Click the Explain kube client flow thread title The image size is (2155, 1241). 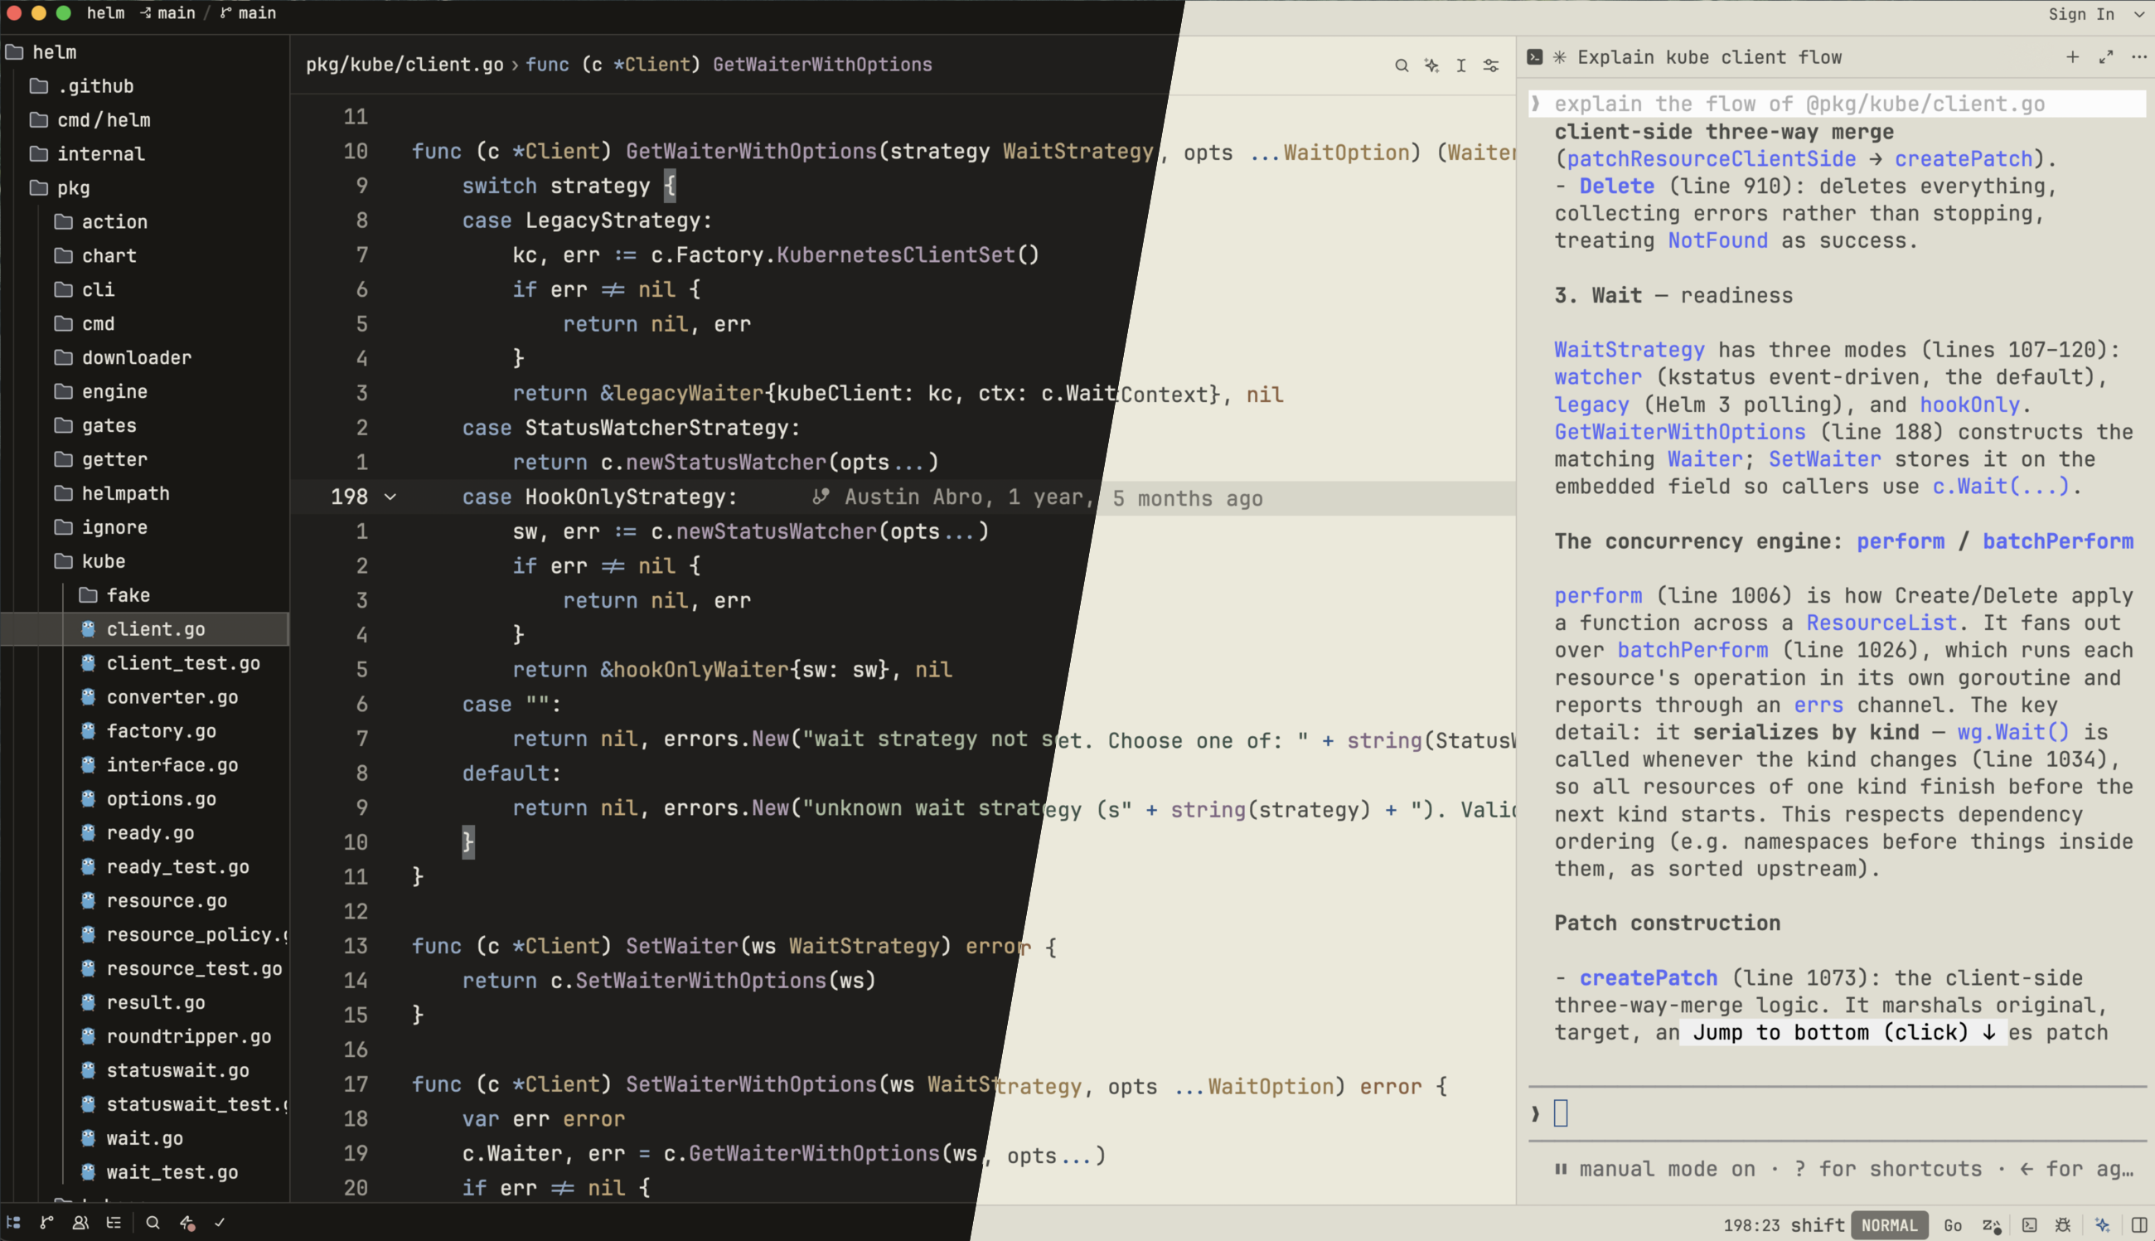[1709, 57]
